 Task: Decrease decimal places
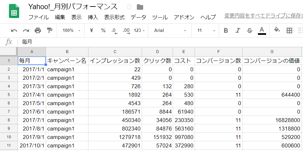(x=115, y=31)
